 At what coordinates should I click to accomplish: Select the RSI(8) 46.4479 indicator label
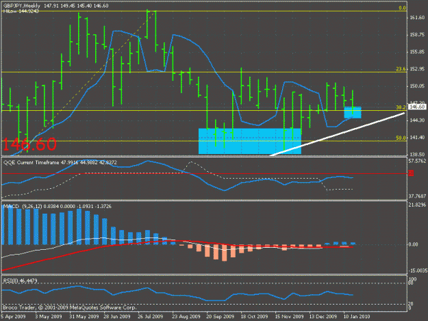20,281
